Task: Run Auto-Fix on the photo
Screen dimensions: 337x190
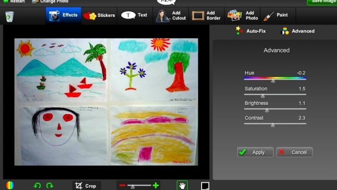Action: pyautogui.click(x=250, y=31)
